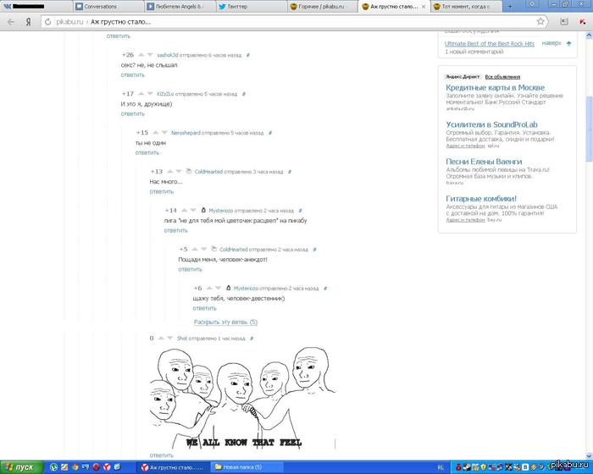
Task: Open the Neroshepard user profile link
Action: 186,133
